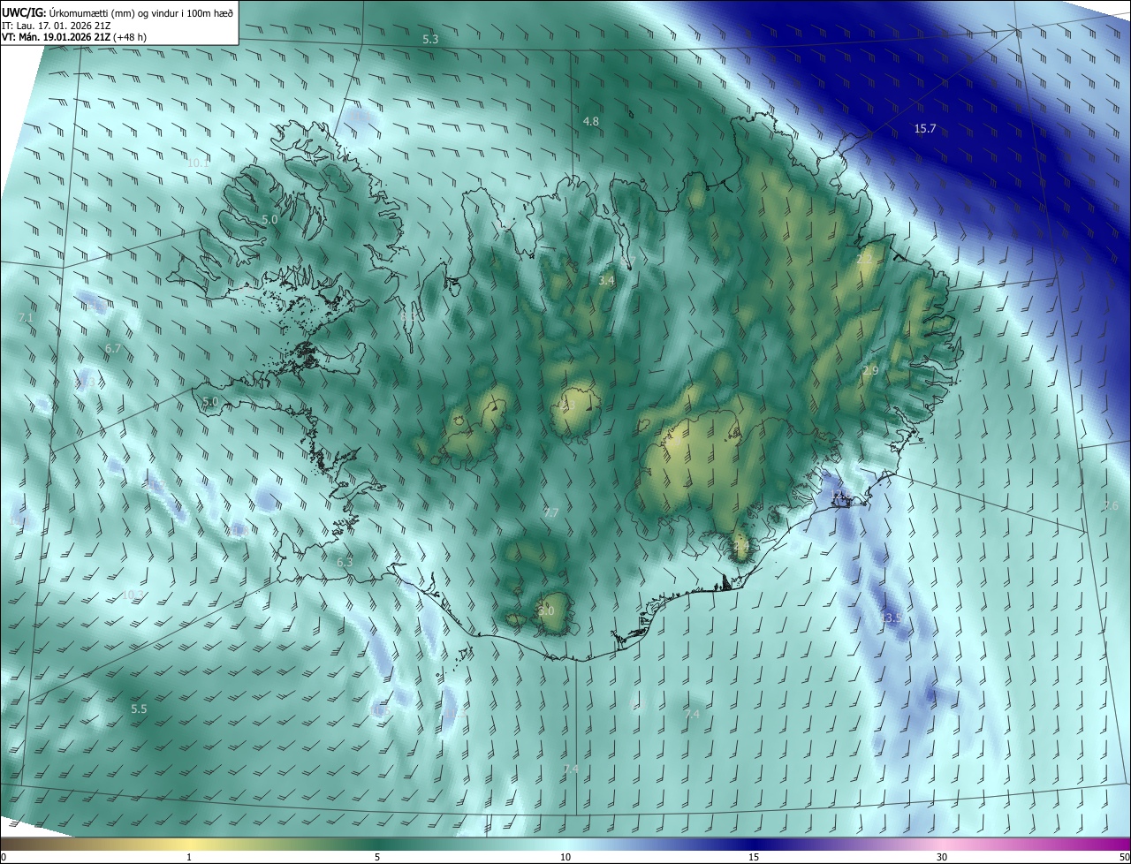The height and width of the screenshot is (864, 1131).
Task: Click the 15.7 value in the dark blue band
Action: click(924, 129)
